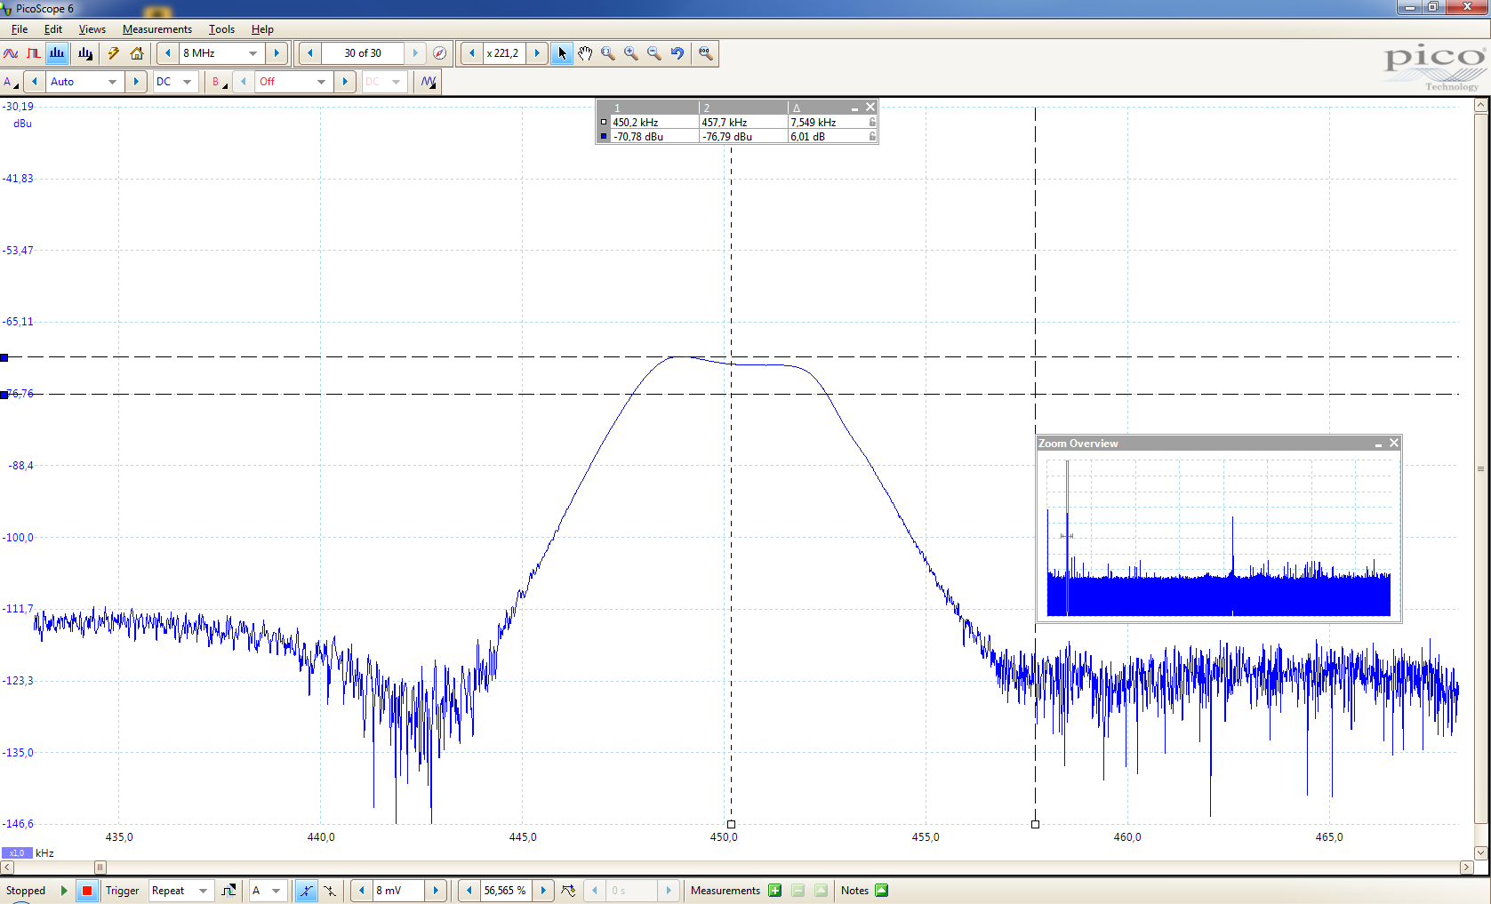Switch to Scope mode
The height and width of the screenshot is (904, 1491).
point(11,53)
